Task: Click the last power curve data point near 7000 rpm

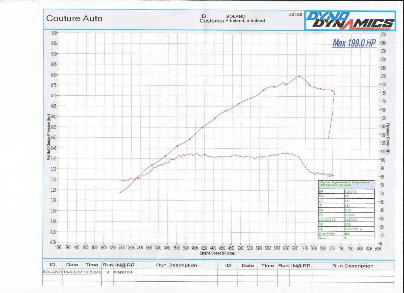Action: [332, 91]
